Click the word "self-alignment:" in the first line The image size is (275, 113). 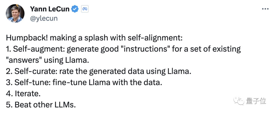pos(156,38)
